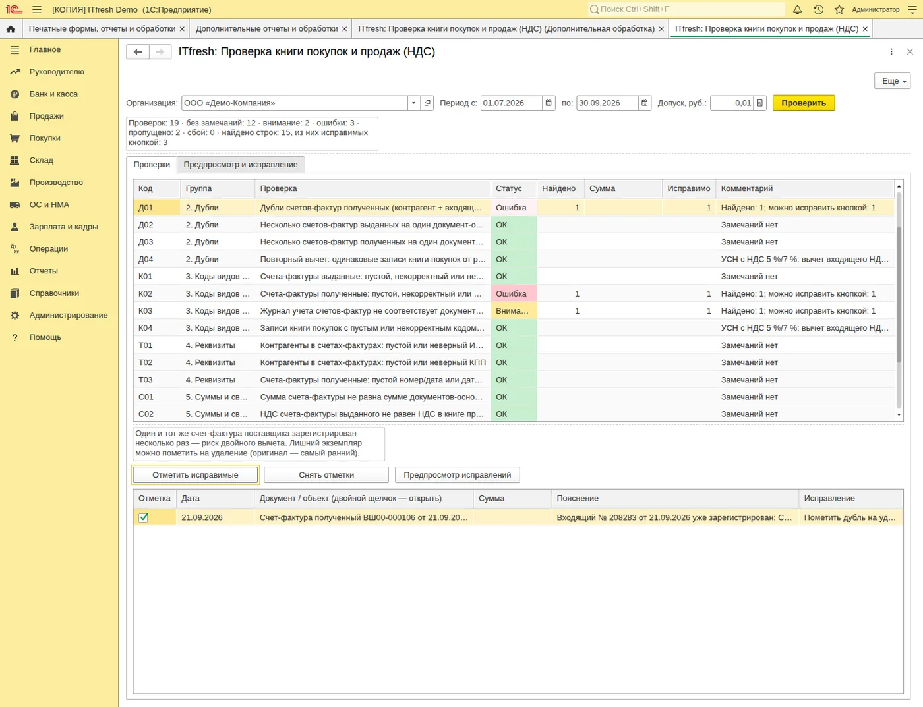Focus the search field Поиск Ctrl+Shift+F

coord(686,9)
